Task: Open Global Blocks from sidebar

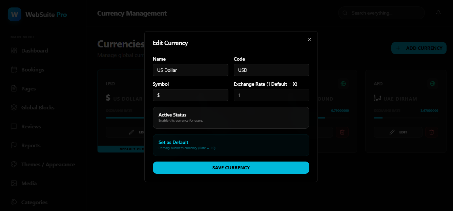Action: [38, 107]
